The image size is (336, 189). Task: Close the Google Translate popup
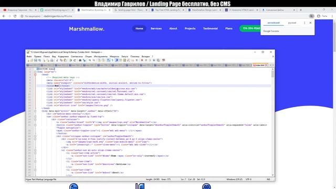click(x=310, y=23)
